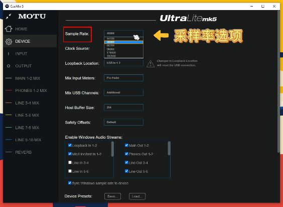Choose 44100 sample rate option

pos(123,39)
